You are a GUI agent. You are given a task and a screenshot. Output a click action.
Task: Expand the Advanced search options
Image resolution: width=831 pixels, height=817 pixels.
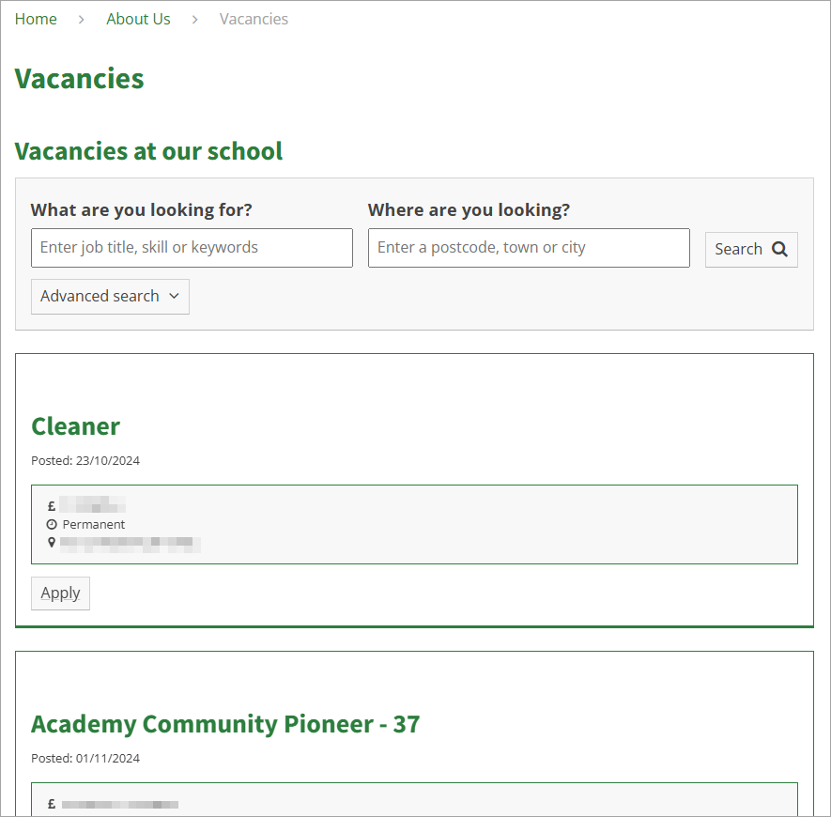(110, 297)
